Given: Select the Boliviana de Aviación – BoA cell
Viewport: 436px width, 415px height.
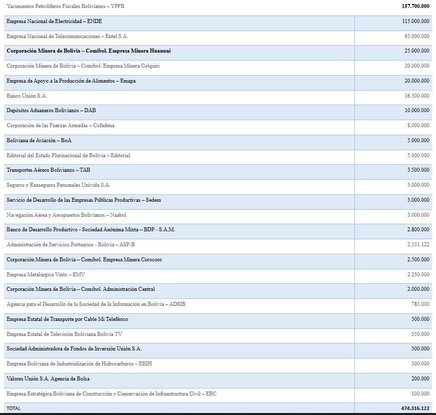Looking at the screenshot, I should coord(39,141).
